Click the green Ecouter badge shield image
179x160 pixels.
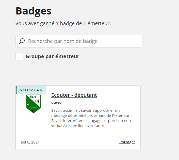[x=34, y=104]
